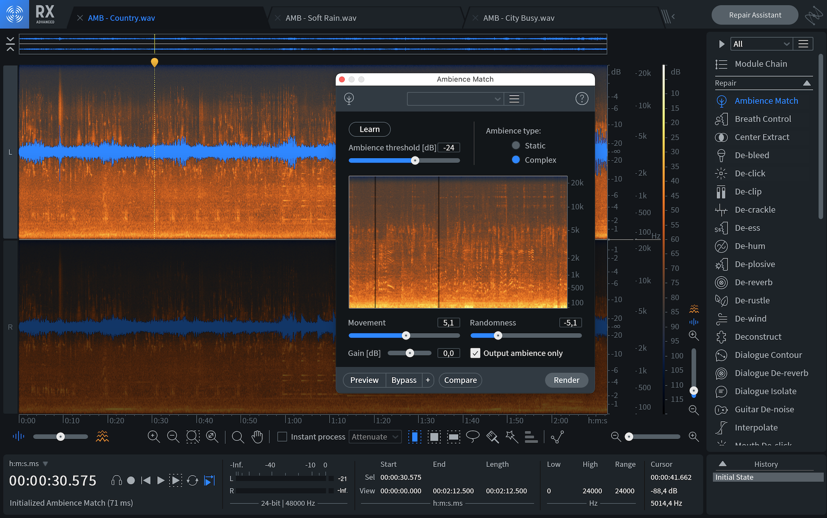Screen dimensions: 827x518
Task: Click the Movement slider handle
Action: click(x=406, y=335)
